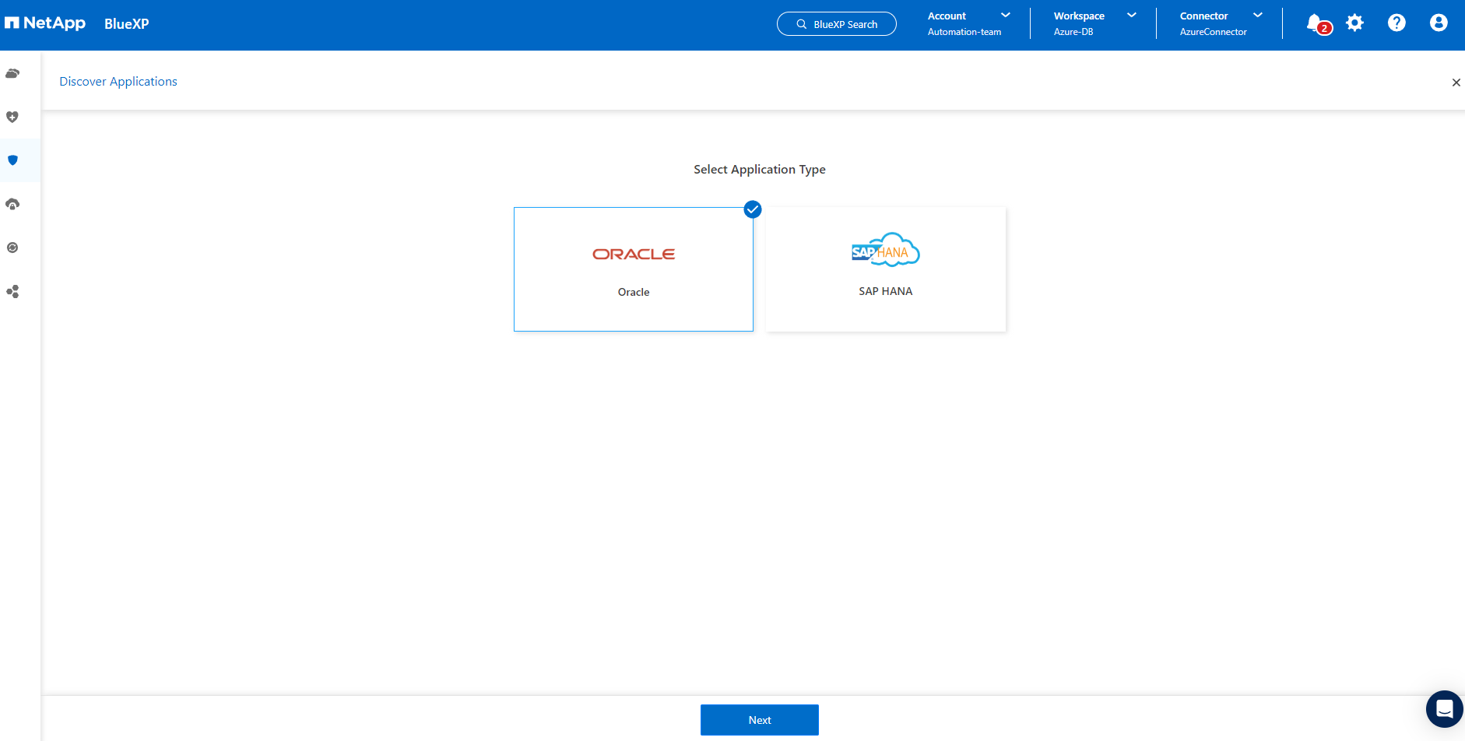This screenshot has height=741, width=1465.
Task: Click the heart-plus health sidebar icon
Action: coord(12,117)
